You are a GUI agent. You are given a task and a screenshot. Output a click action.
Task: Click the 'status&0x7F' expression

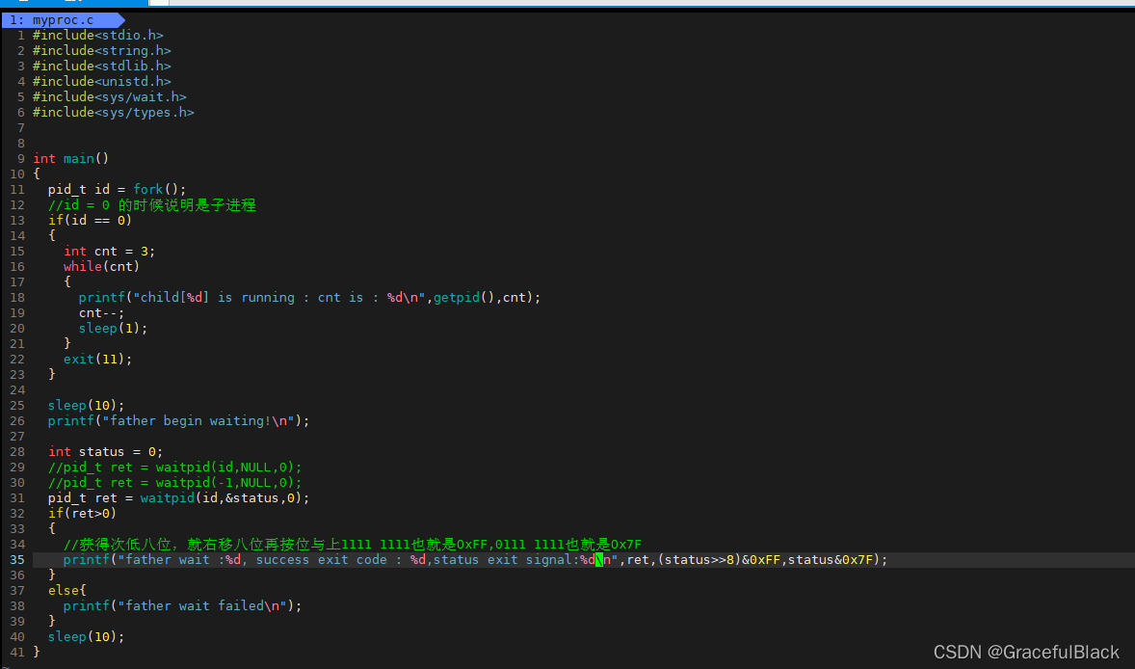(831, 560)
